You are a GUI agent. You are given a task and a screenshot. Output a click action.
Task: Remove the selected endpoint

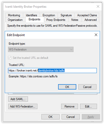pyautogui.click(x=69, y=106)
